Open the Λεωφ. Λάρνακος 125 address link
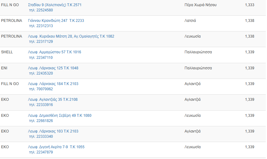This screenshot has width=267, height=159. coord(53,68)
